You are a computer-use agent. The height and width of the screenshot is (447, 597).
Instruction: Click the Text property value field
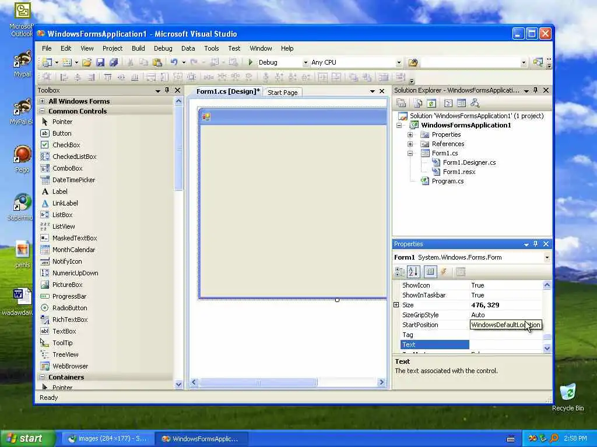pyautogui.click(x=506, y=345)
